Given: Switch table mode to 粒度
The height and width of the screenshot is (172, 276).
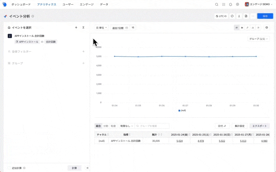Looking at the screenshot, I should (x=113, y=126).
